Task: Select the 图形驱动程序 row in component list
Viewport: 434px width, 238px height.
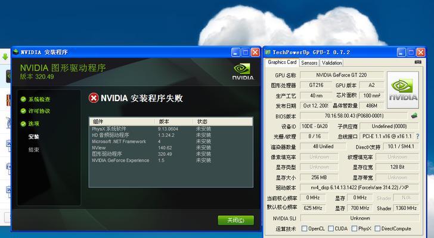Action: (170, 154)
